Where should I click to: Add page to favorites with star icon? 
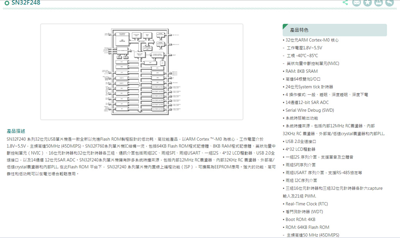click(367, 3)
